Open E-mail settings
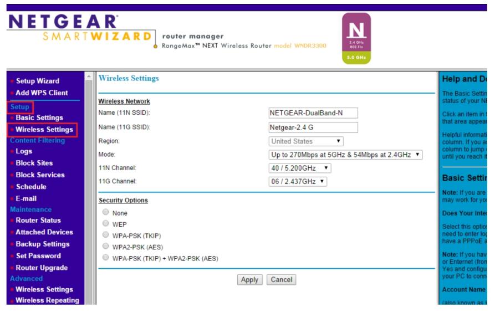 pyautogui.click(x=26, y=199)
